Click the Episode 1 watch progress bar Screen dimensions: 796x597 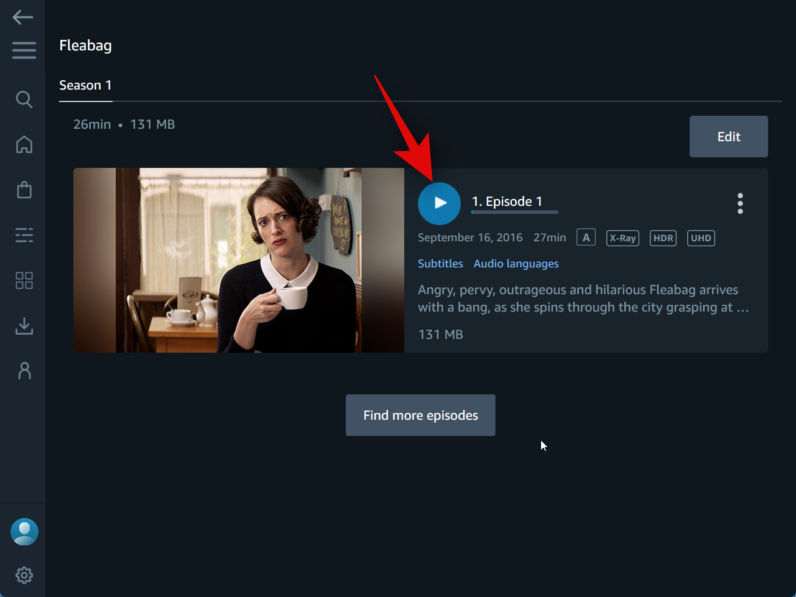tap(515, 213)
